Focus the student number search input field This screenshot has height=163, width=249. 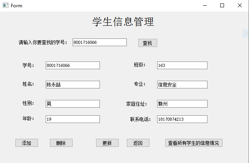(100, 42)
